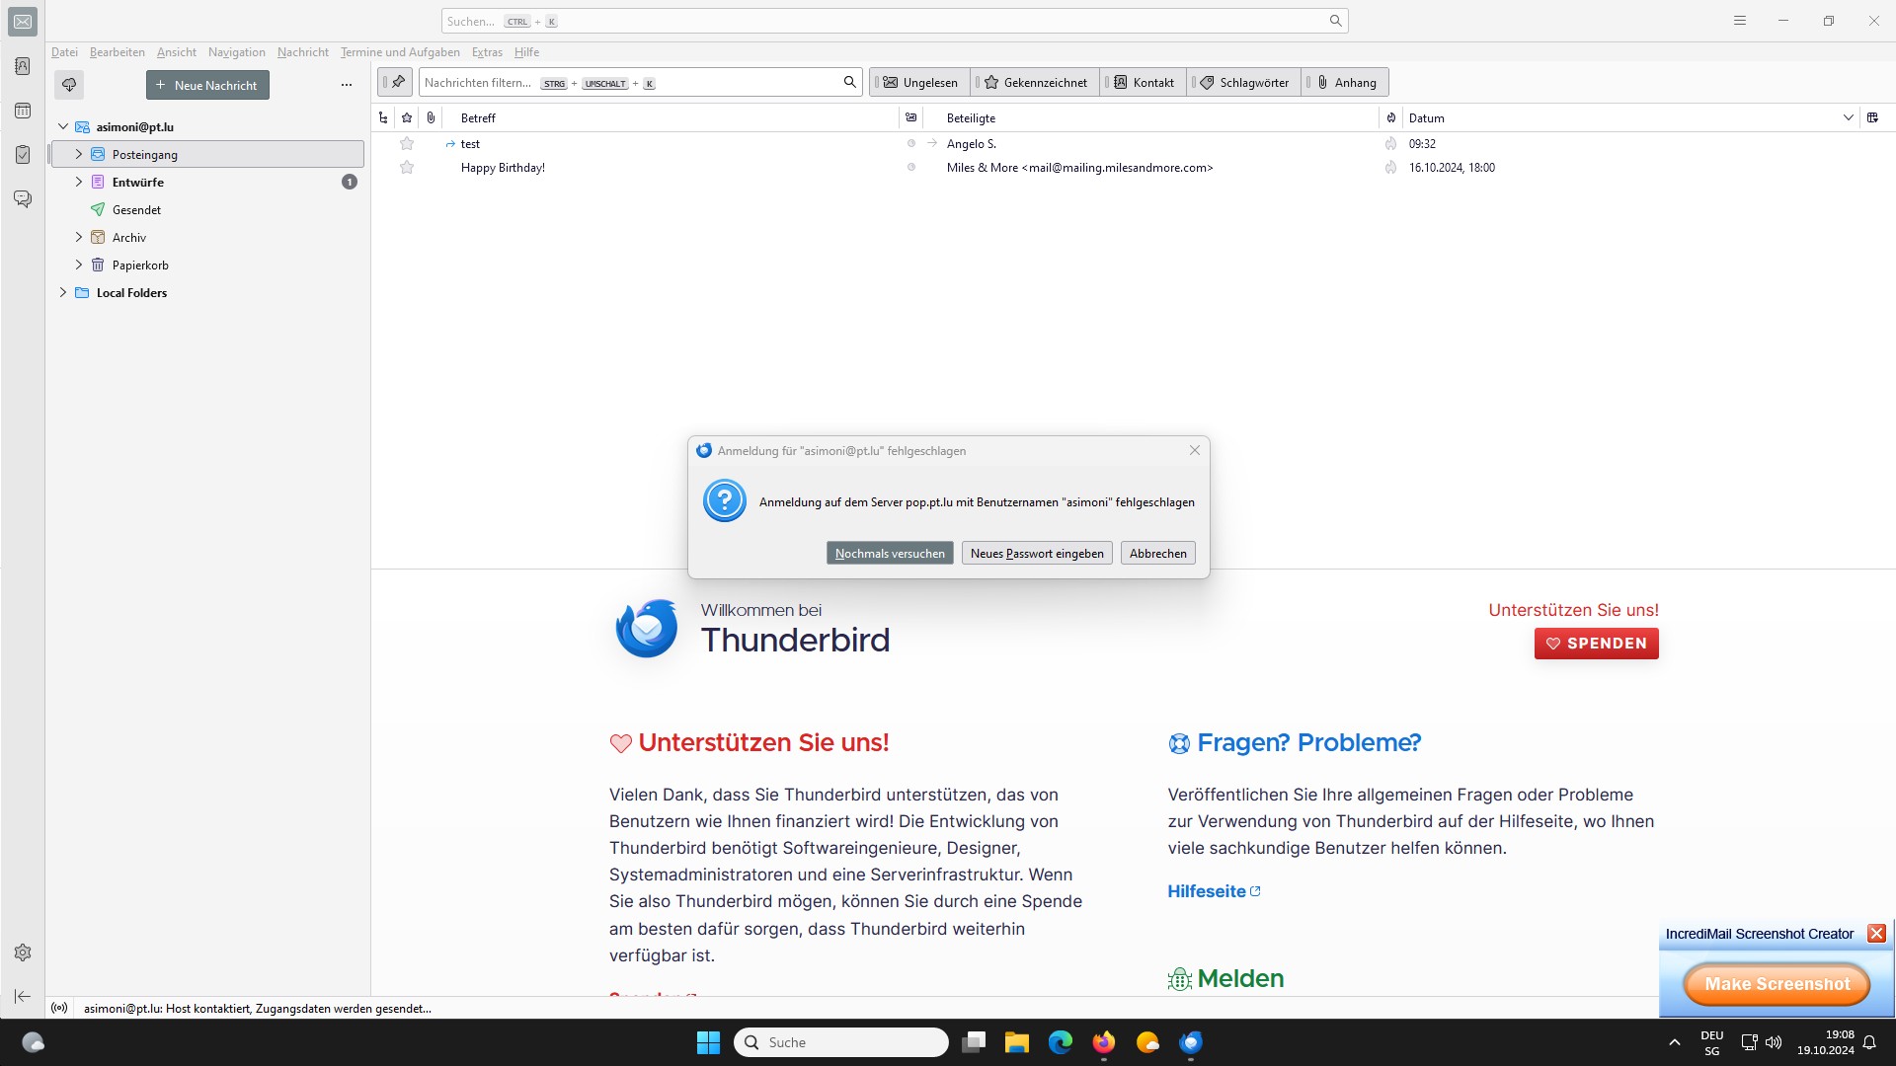
Task: Open the Bearbeiten menu
Action: [x=118, y=52]
